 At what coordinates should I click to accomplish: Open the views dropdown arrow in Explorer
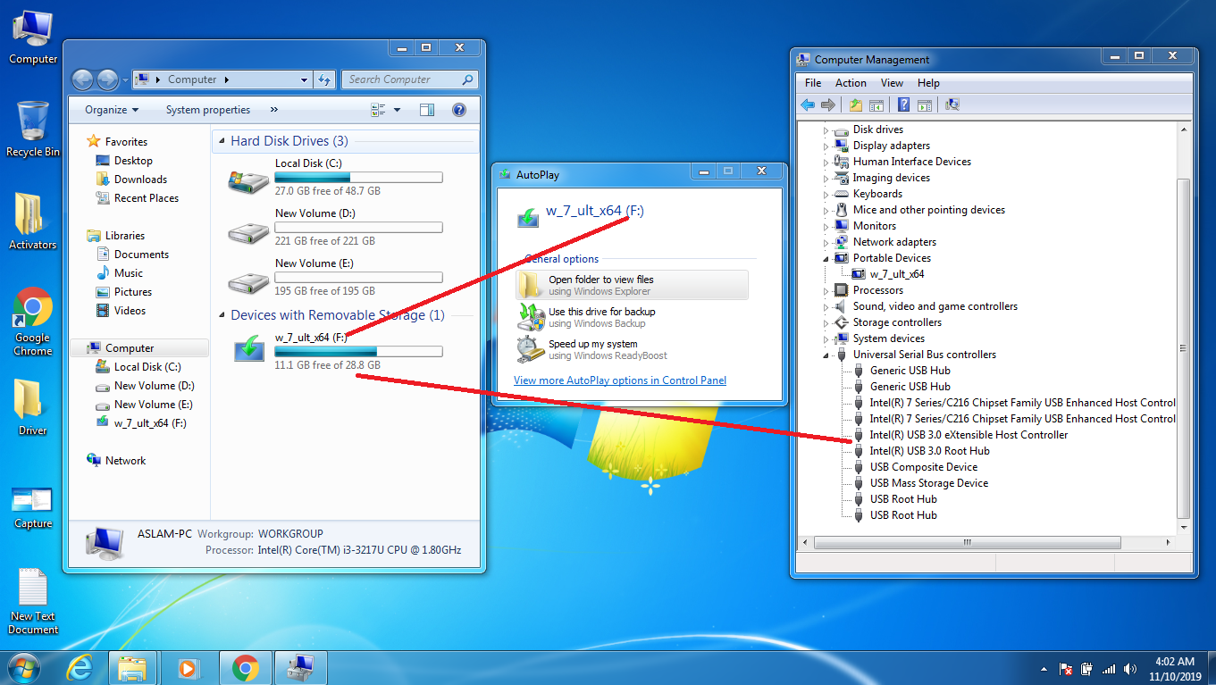[394, 109]
